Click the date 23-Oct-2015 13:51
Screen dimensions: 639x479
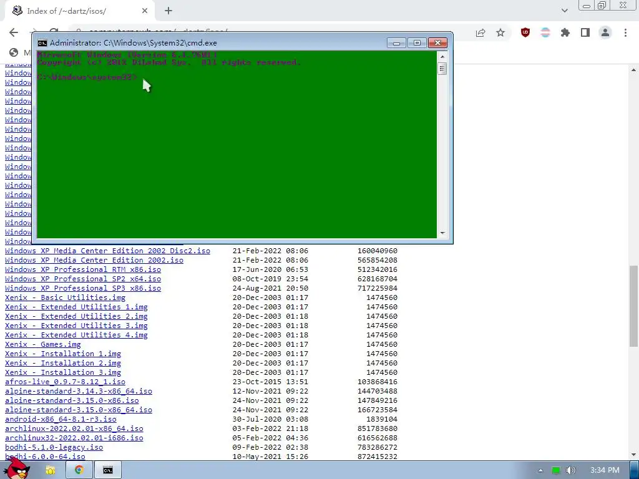coord(271,382)
